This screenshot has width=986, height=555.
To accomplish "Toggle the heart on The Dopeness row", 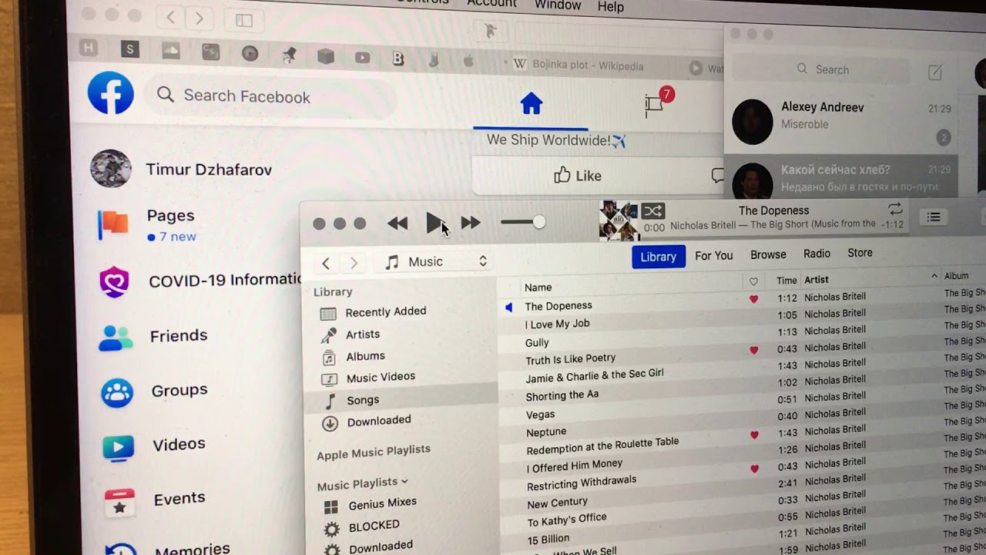I will click(753, 299).
